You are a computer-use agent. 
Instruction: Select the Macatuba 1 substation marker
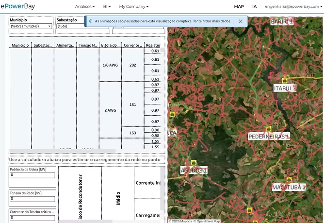(x=290, y=179)
